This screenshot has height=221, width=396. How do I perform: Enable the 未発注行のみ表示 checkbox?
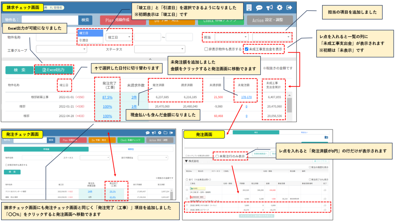(x=217, y=156)
